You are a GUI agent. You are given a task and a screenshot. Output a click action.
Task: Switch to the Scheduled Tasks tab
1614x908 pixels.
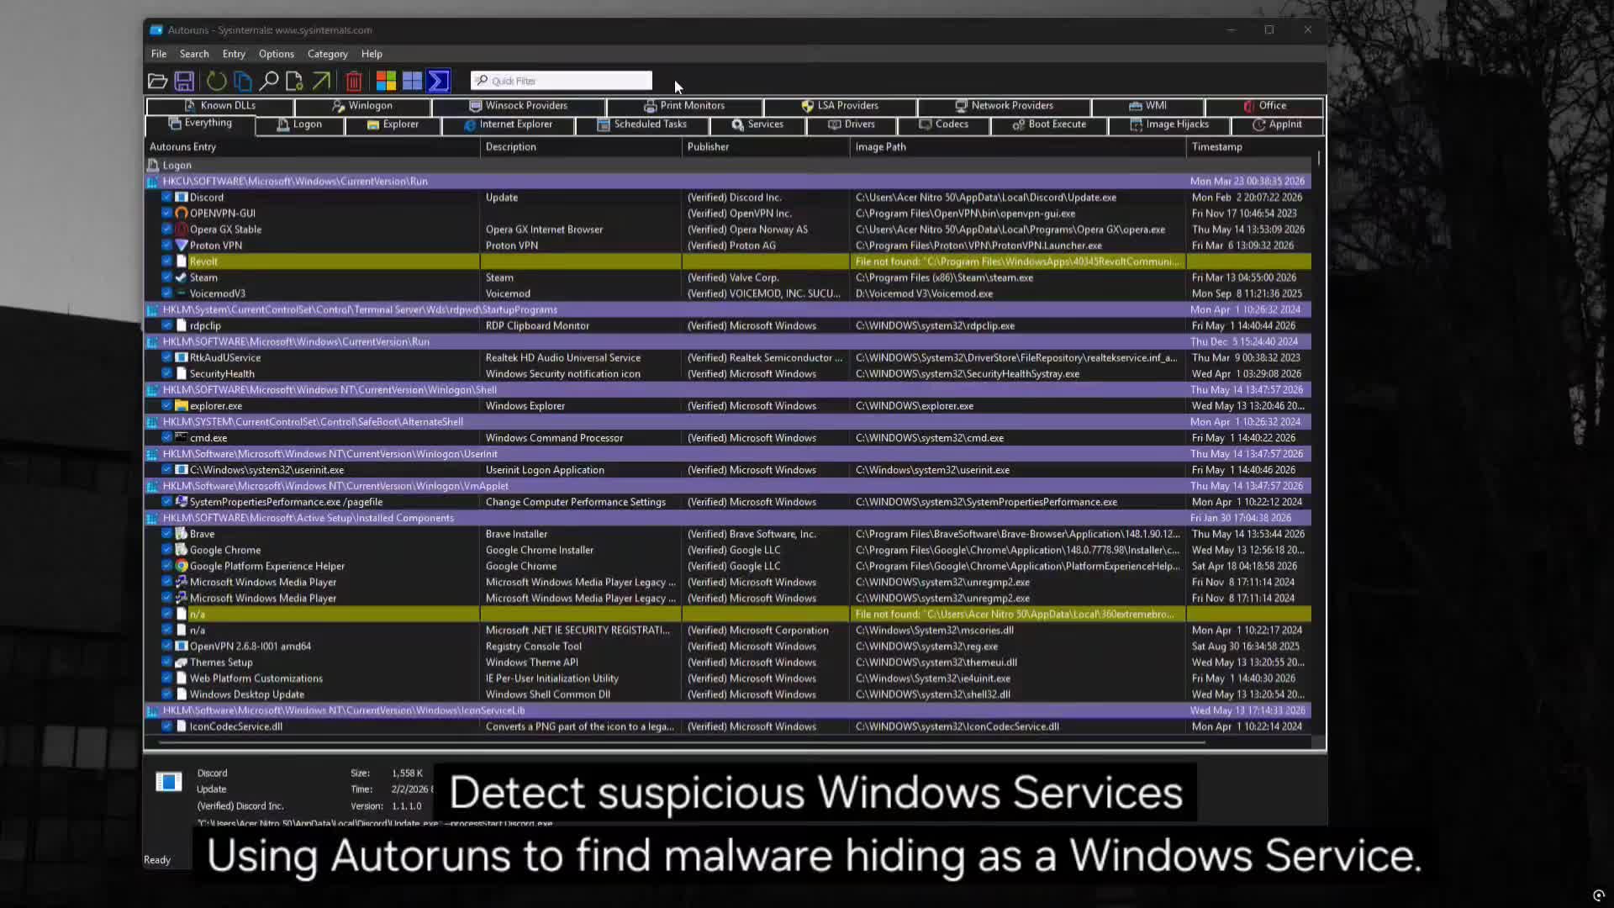point(642,124)
